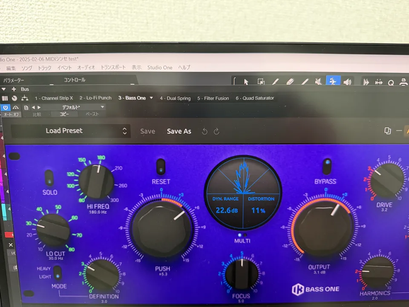
Task: Click the undo arrow beside Save As
Action: pyautogui.click(x=204, y=131)
